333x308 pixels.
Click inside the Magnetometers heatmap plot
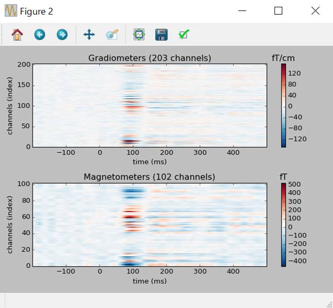(150, 224)
